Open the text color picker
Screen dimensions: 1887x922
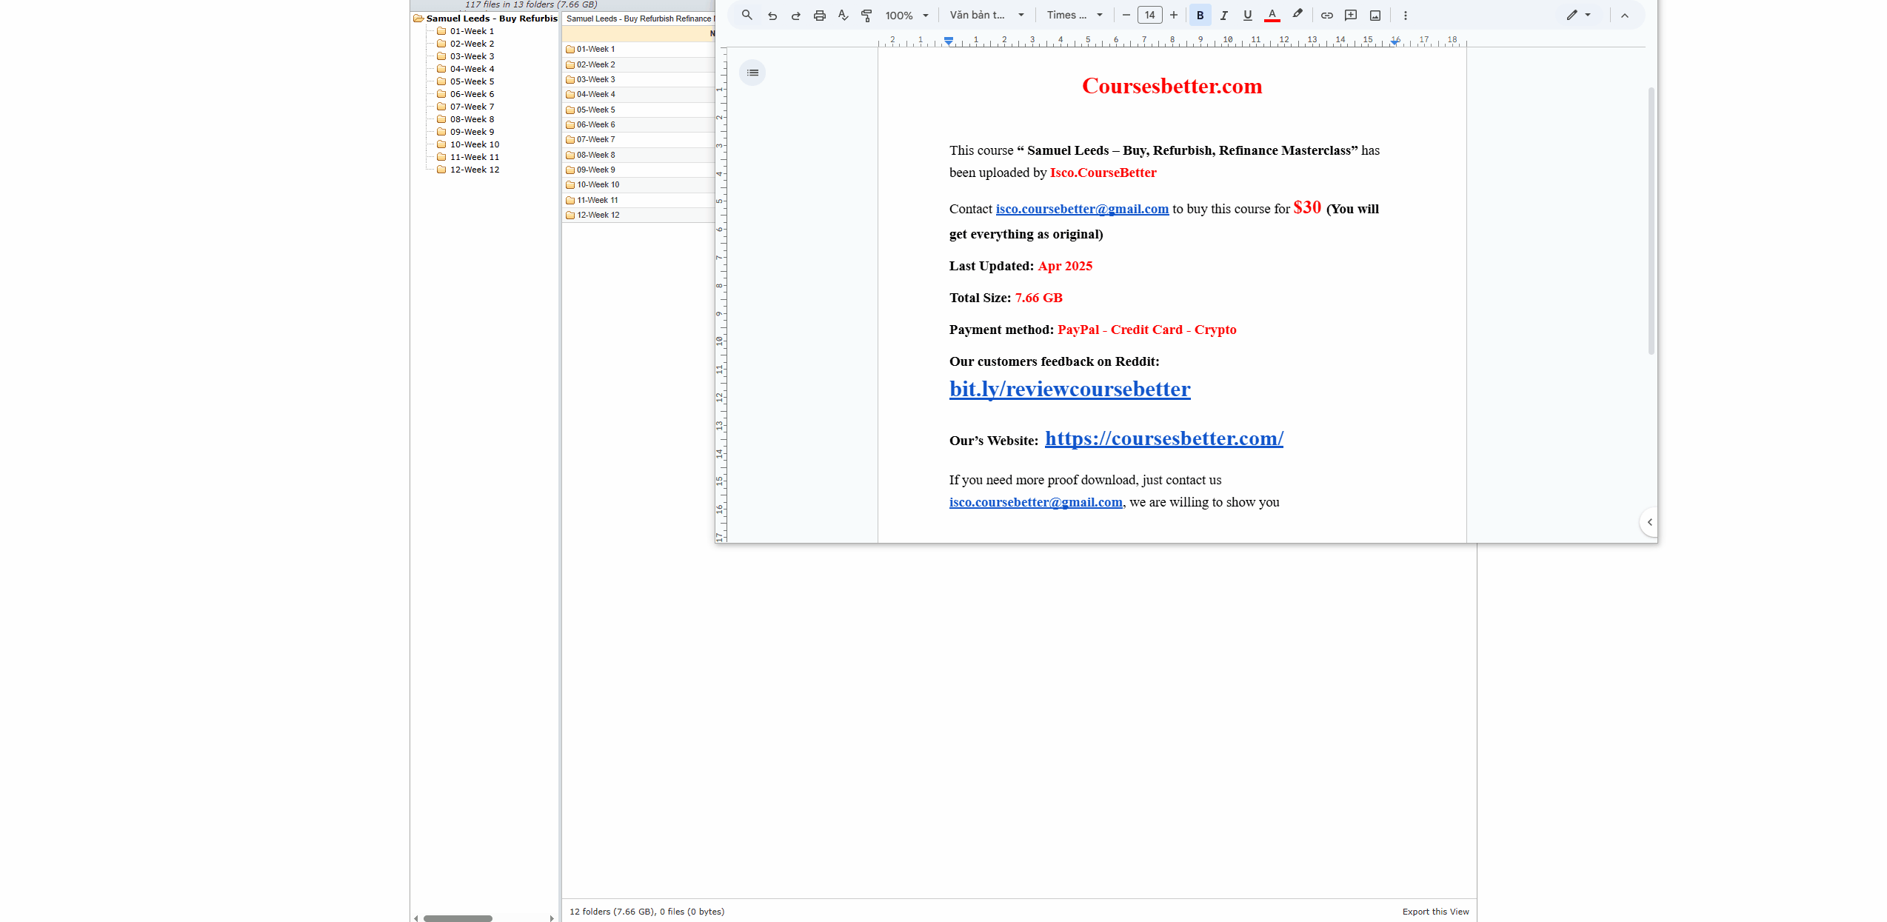tap(1272, 16)
